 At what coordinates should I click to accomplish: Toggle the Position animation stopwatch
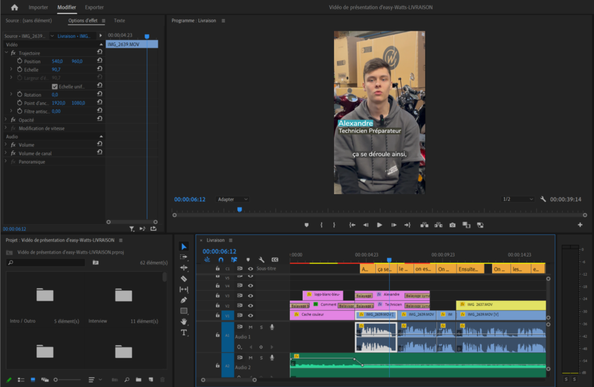(x=20, y=61)
